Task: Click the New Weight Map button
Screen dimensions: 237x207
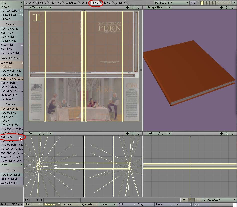Action: [x=12, y=71]
